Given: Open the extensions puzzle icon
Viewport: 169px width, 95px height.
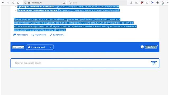Looking at the screenshot, I should [x=163, y=3].
